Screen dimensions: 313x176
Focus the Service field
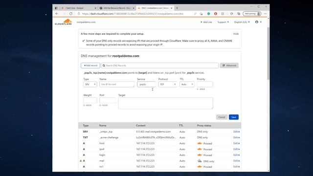[x=146, y=85]
